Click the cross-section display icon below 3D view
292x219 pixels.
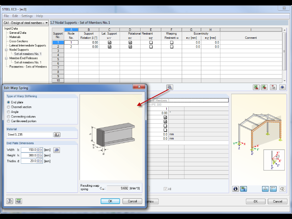[x=244, y=189]
